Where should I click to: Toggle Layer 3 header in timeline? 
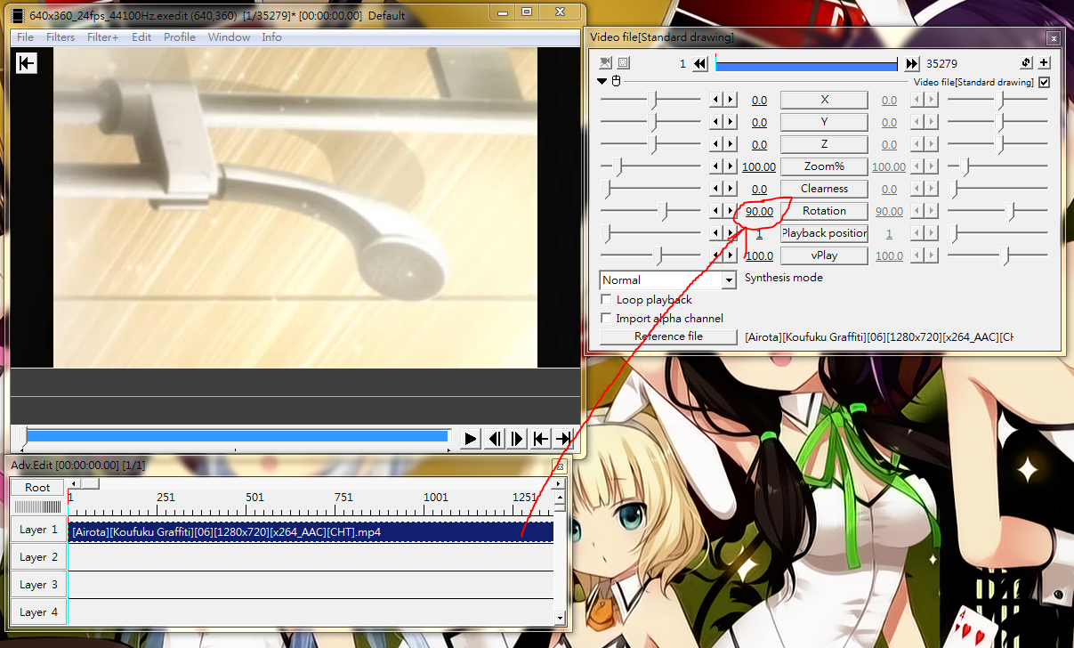click(x=38, y=585)
